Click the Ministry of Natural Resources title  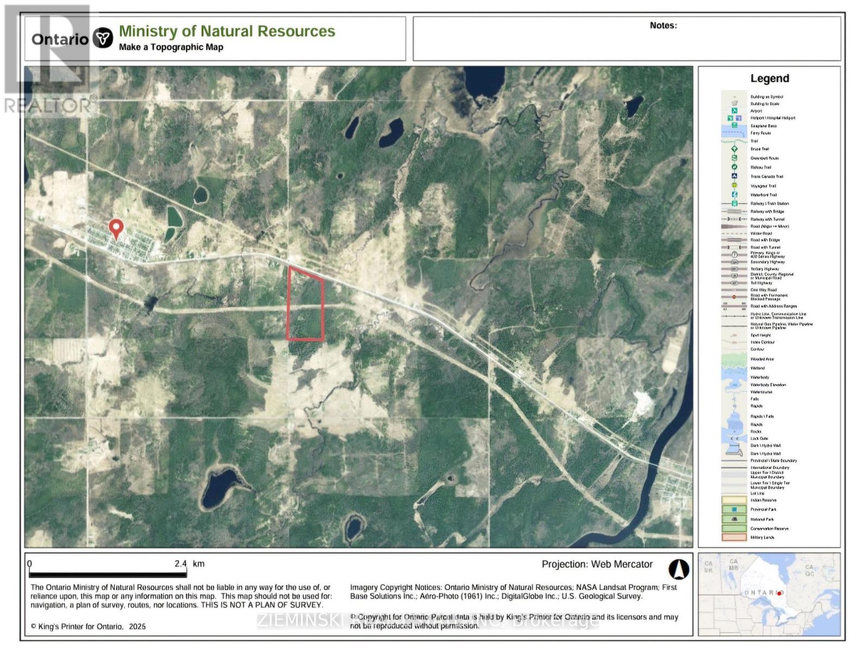pyautogui.click(x=227, y=32)
